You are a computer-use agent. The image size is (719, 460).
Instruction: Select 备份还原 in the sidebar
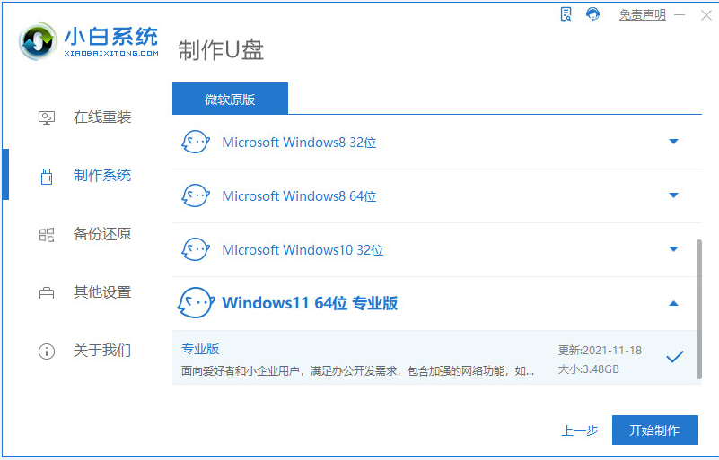point(102,234)
